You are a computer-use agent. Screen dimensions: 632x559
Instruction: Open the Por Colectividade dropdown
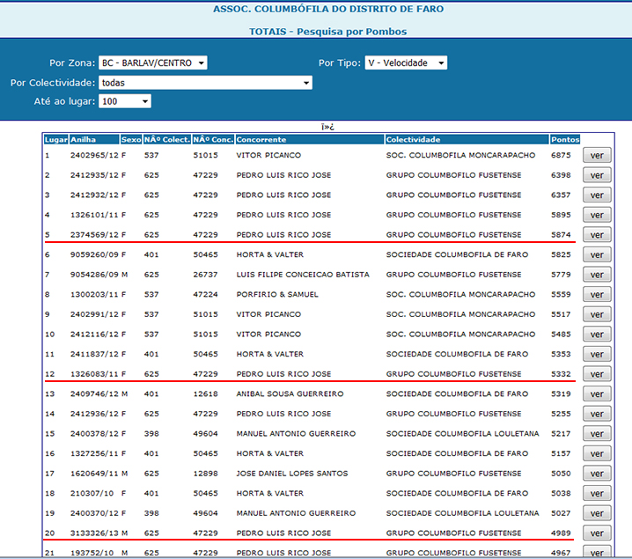point(205,83)
